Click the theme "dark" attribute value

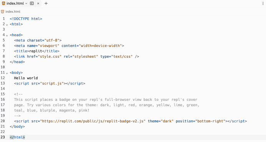click(x=167, y=121)
